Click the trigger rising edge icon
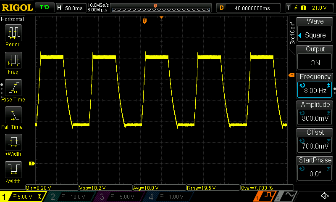 tap(296, 8)
